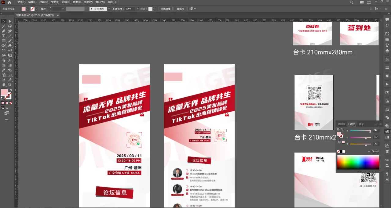Pick a color from the spectrum bar
The width and height of the screenshot is (391, 208).
tap(358, 162)
